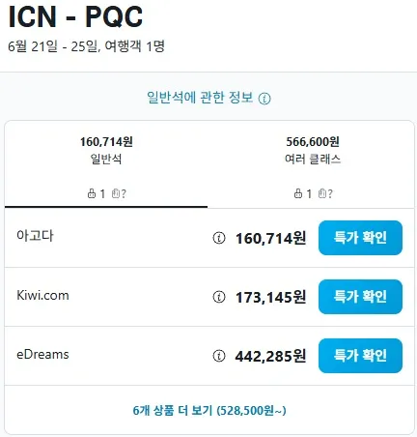Click 특가 확인 button for eDreams
Viewport: 417px width, 437px height.
tap(360, 356)
